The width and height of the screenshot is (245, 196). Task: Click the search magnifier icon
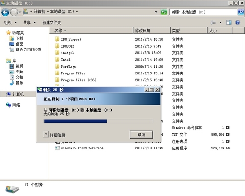(x=241, y=12)
